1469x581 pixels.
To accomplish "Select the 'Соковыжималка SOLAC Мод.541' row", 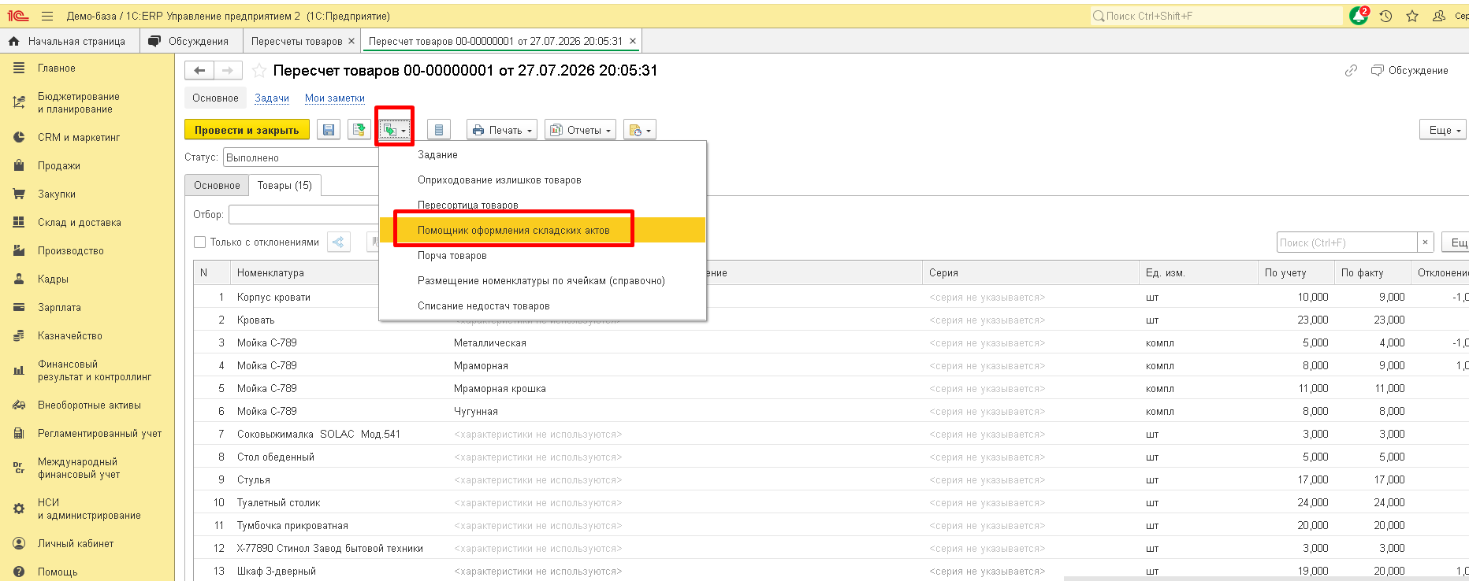I will click(x=831, y=435).
